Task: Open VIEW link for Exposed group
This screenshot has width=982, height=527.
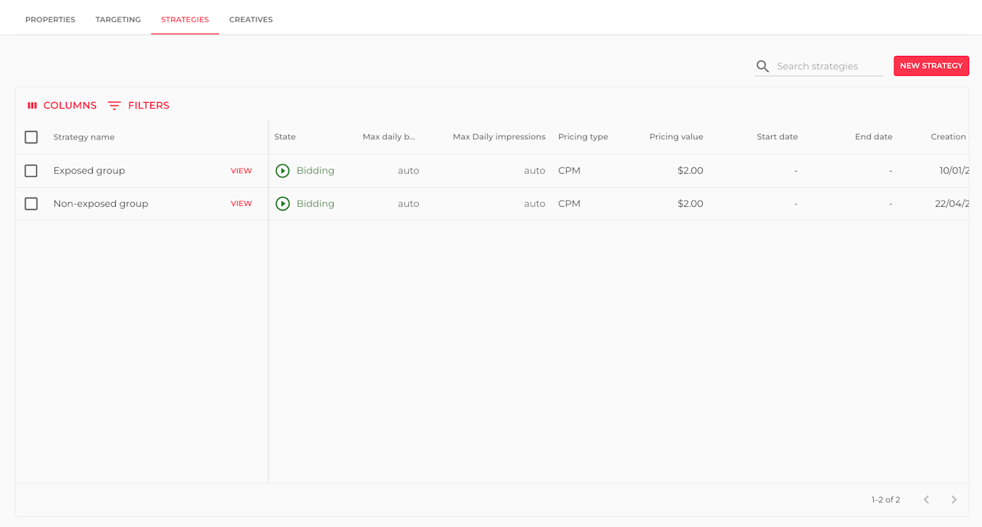Action: (241, 171)
